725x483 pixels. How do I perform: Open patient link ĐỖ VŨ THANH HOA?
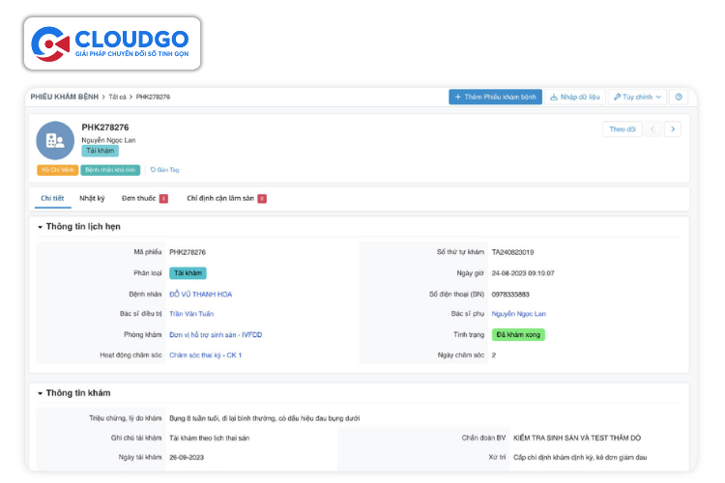(200, 294)
